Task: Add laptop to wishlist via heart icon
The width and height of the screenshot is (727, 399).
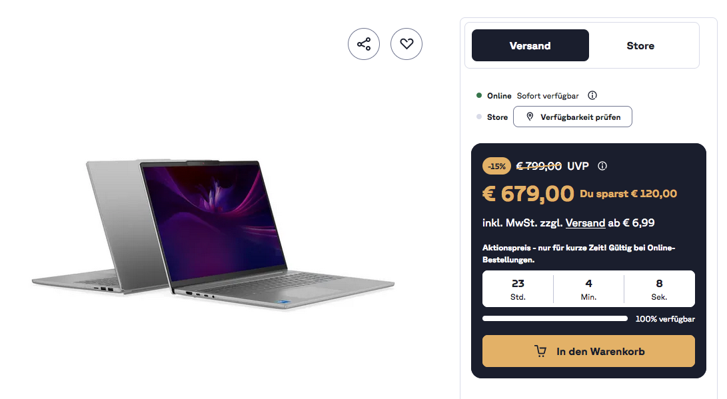Action: [x=406, y=44]
